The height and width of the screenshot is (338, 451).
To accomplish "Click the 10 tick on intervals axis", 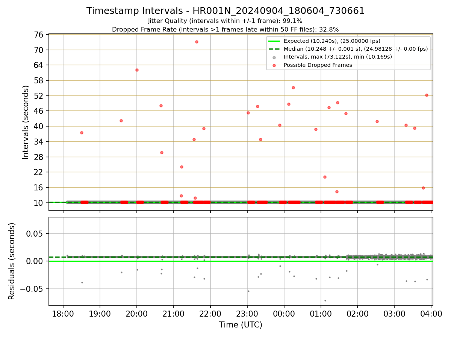I will [39, 203].
